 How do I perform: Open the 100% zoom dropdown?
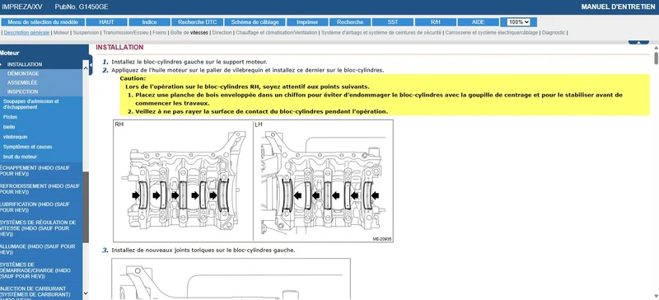518,22
